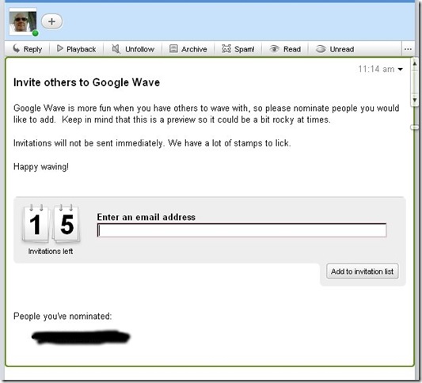Add a participant with the plus button
Screen dimensions: 422x383
tap(52, 21)
